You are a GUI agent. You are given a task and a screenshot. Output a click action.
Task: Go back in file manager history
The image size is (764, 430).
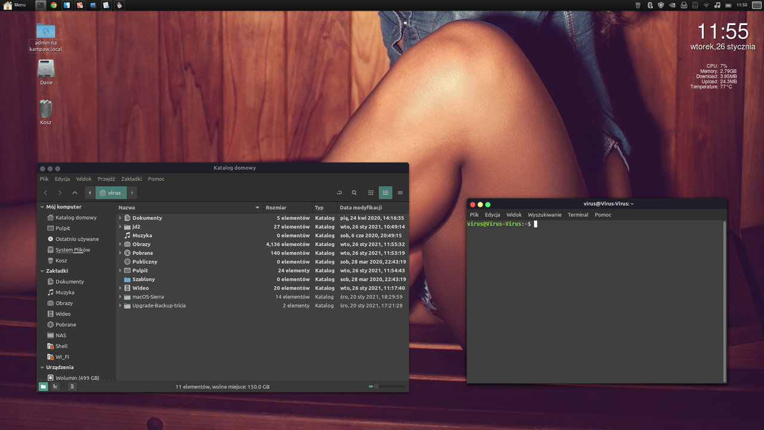[45, 193]
